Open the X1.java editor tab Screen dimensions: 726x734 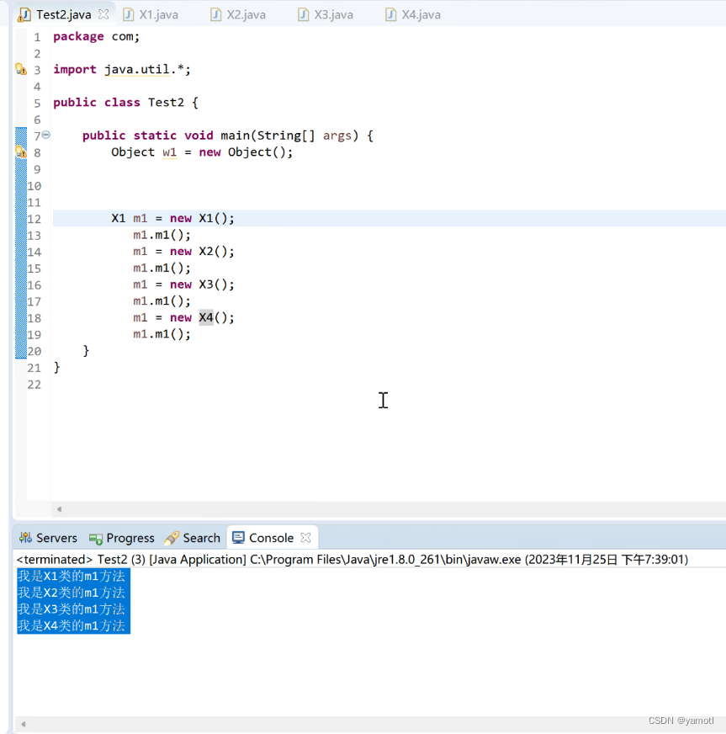[151, 14]
